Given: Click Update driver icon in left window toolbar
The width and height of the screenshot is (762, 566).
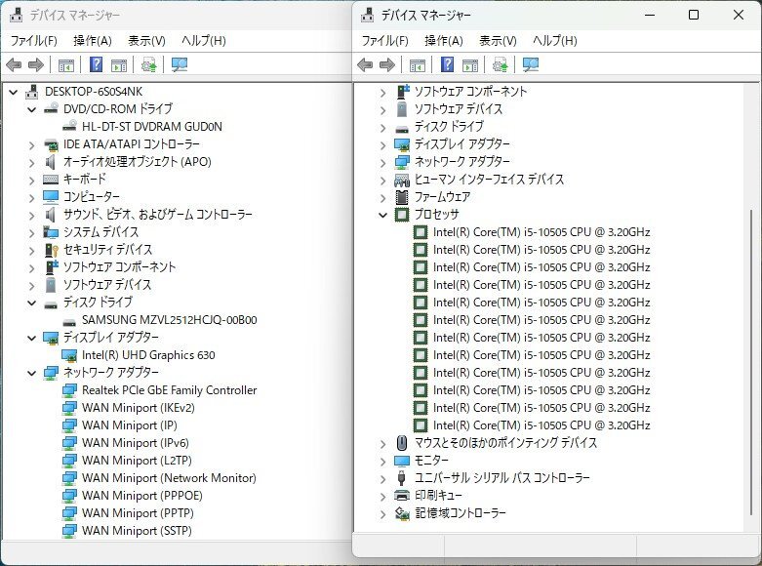Looking at the screenshot, I should 148,64.
